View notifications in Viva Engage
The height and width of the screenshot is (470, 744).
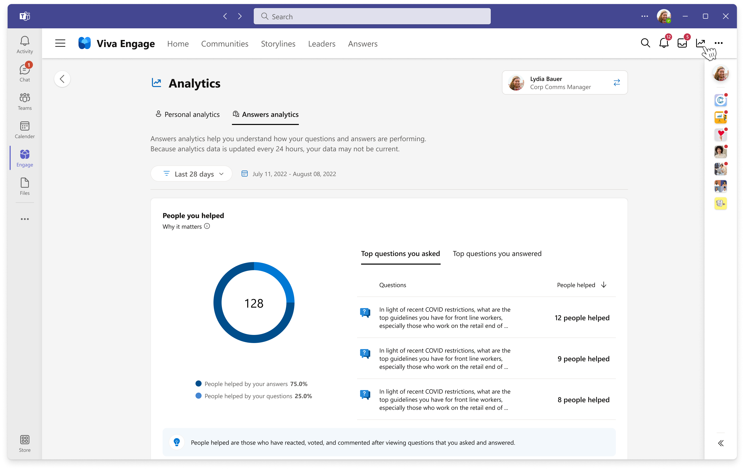663,43
